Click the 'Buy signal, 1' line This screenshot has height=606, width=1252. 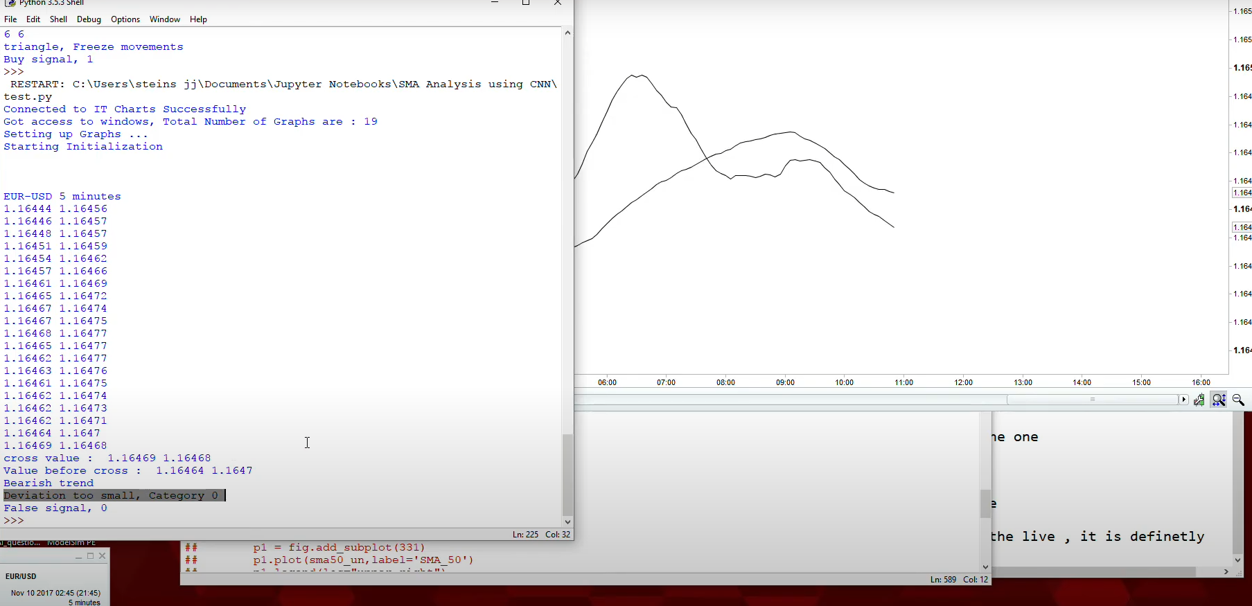click(49, 60)
